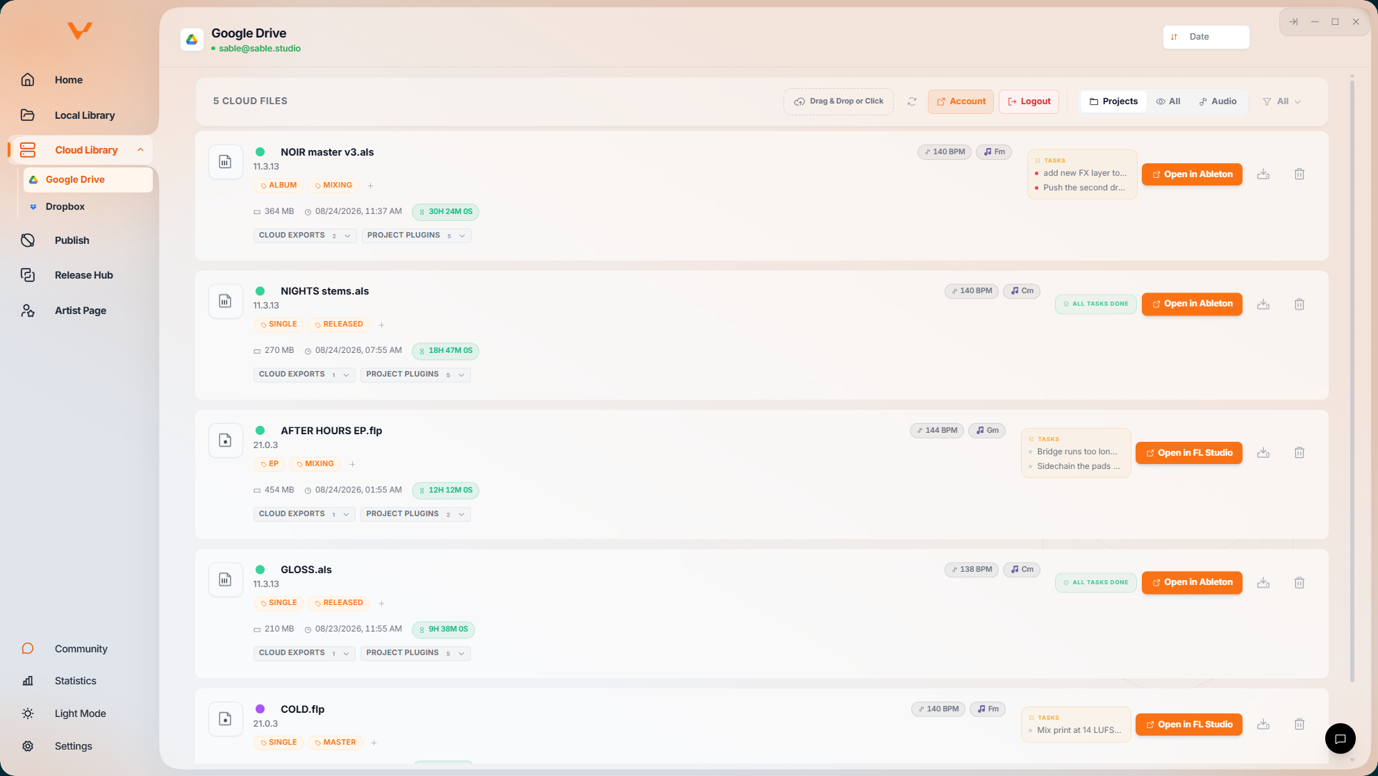Open NOIR master v3.als in Ableton

[x=1192, y=174]
